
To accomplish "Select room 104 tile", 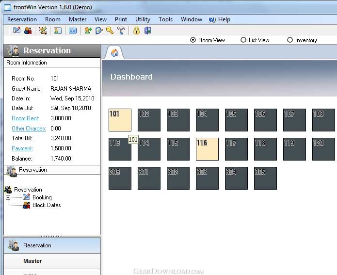I will point(207,120).
